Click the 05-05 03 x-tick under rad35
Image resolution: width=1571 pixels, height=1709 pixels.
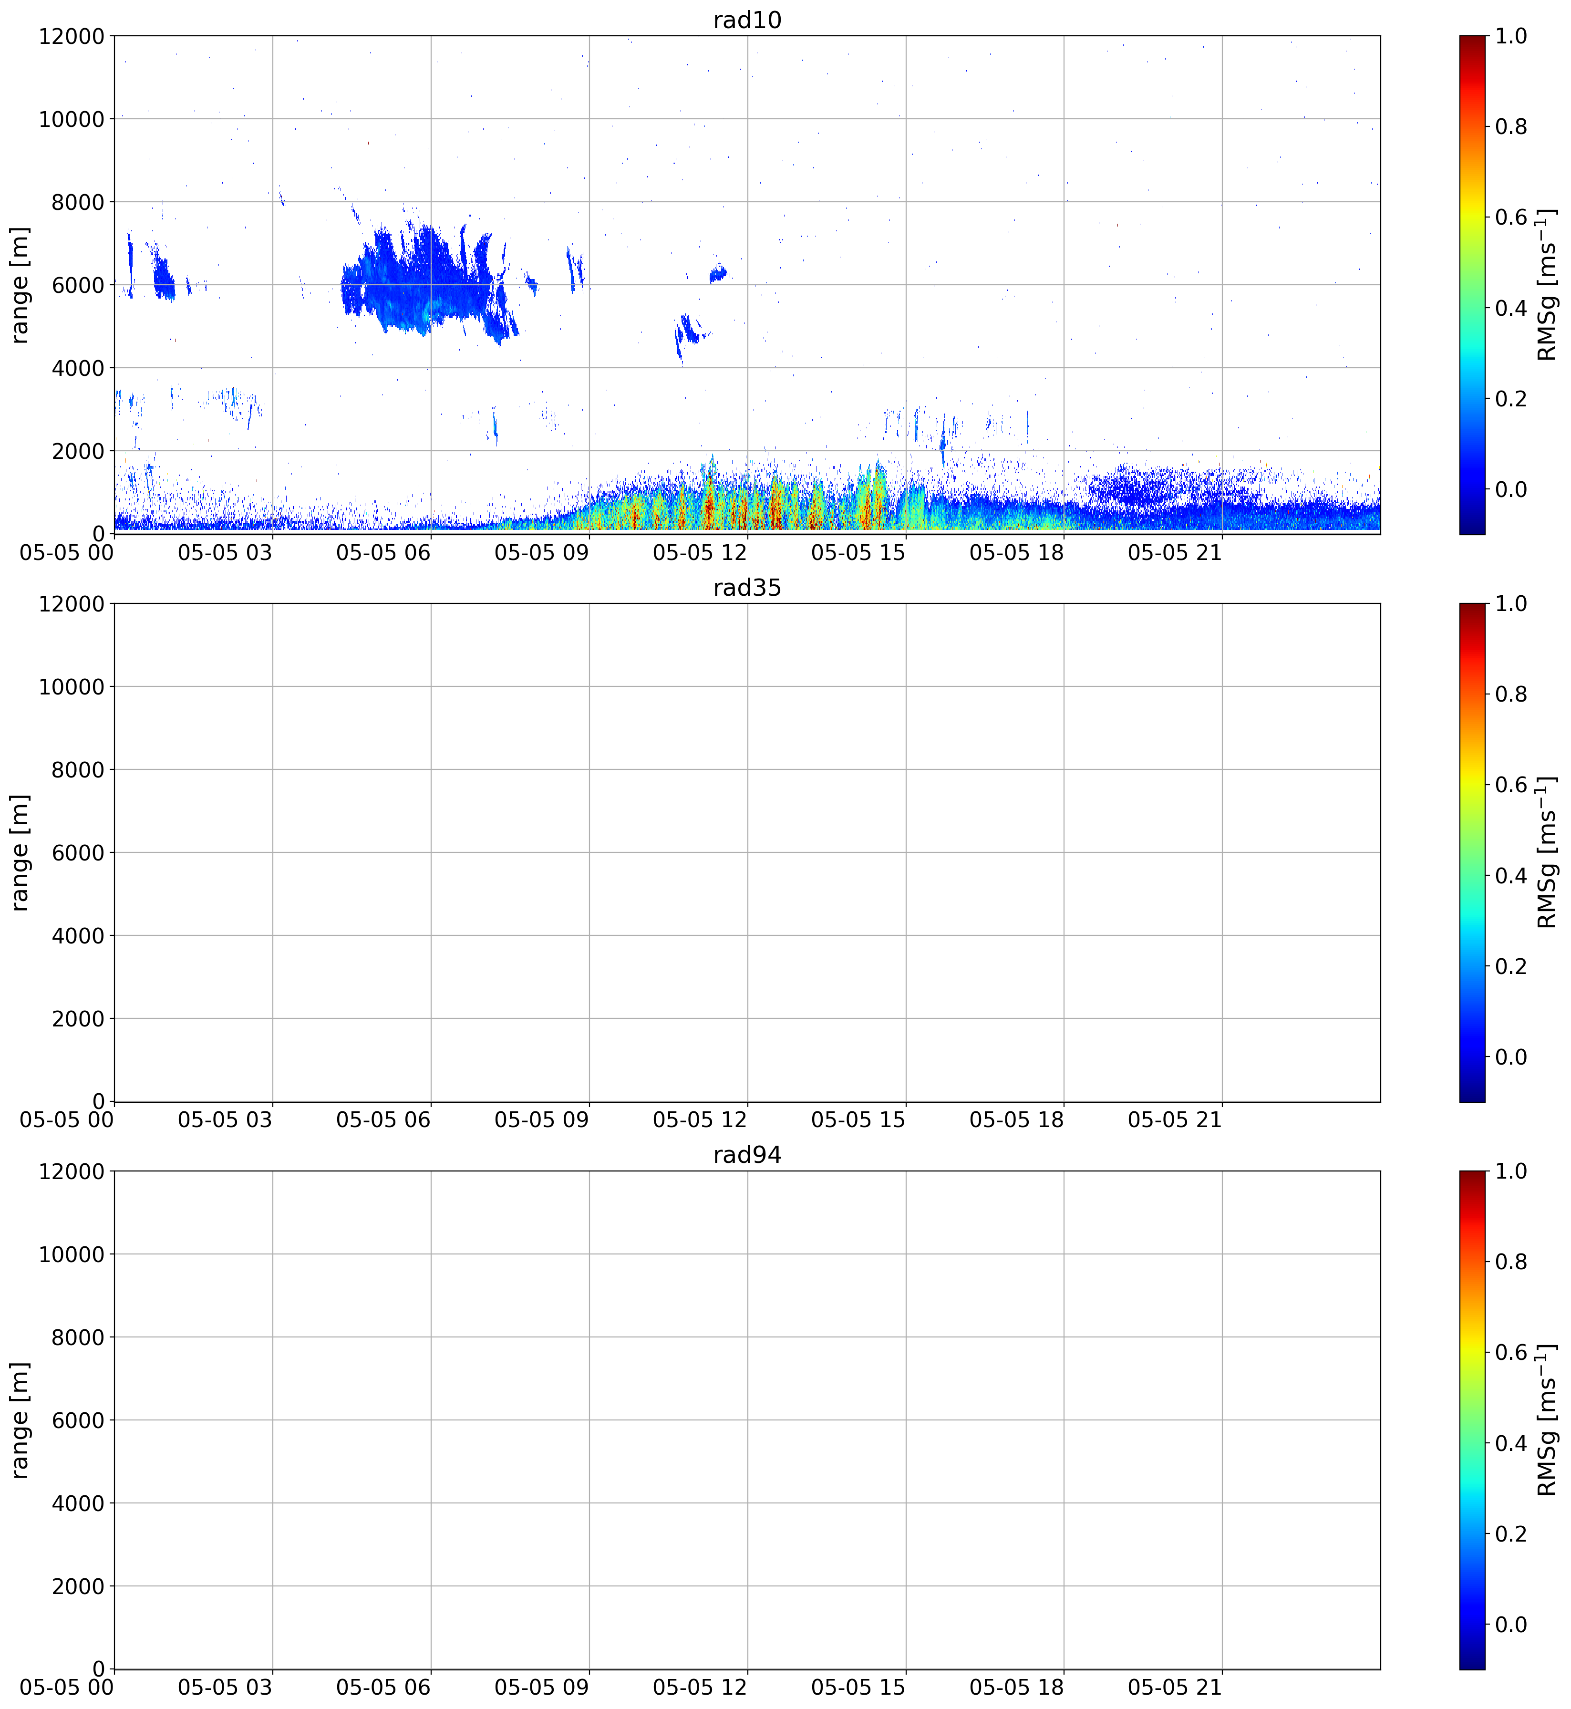click(x=225, y=1120)
